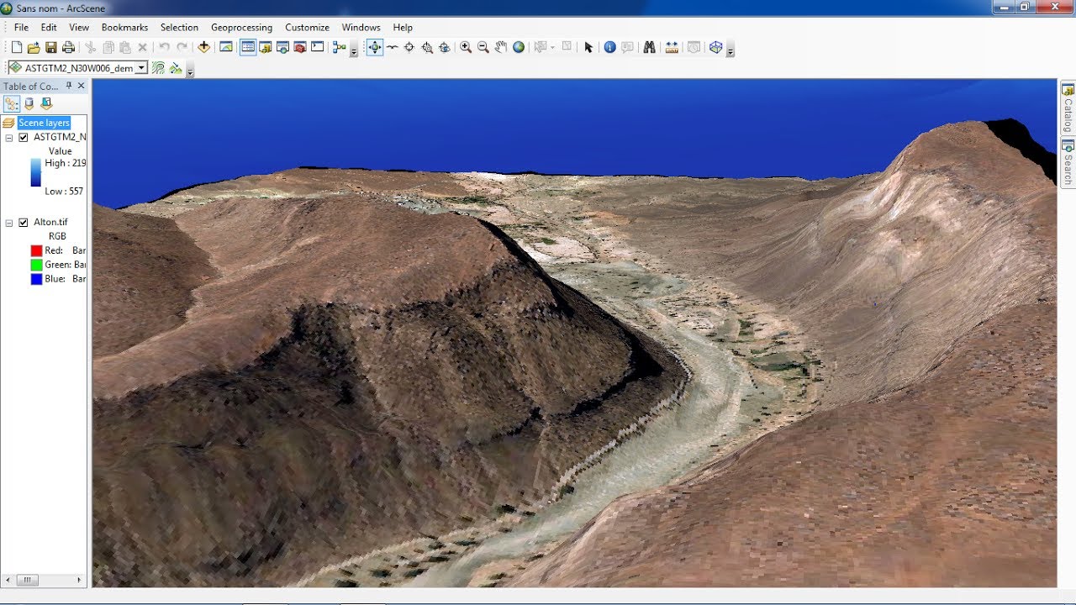Uncheck the Alton.tif layer visibility
1076x605 pixels.
point(24,223)
